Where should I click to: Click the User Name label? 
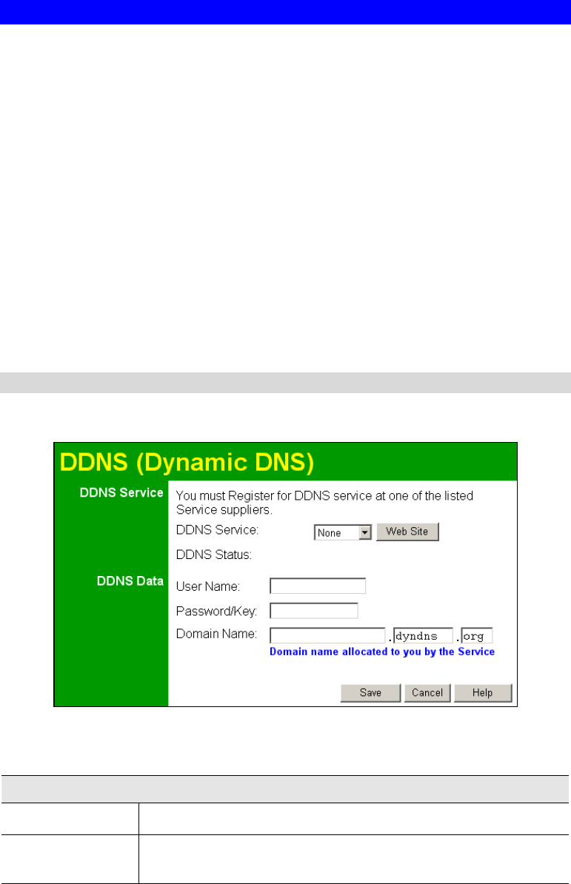click(208, 586)
